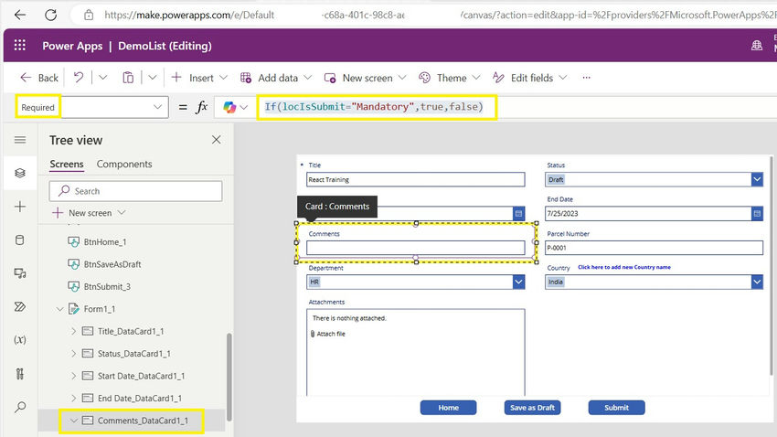Screen dimensions: 777x437
Task: Select BtnHome_1 in tree view
Action: pos(105,241)
